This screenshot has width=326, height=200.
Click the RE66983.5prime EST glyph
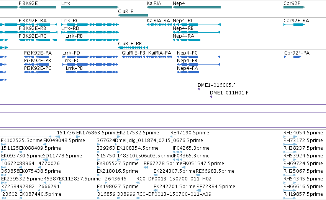pyautogui.click(x=198, y=175)
